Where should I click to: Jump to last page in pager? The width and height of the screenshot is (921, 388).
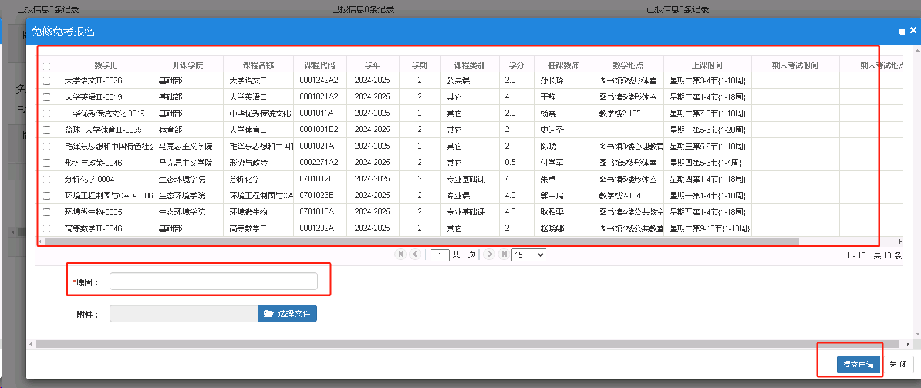pos(504,254)
